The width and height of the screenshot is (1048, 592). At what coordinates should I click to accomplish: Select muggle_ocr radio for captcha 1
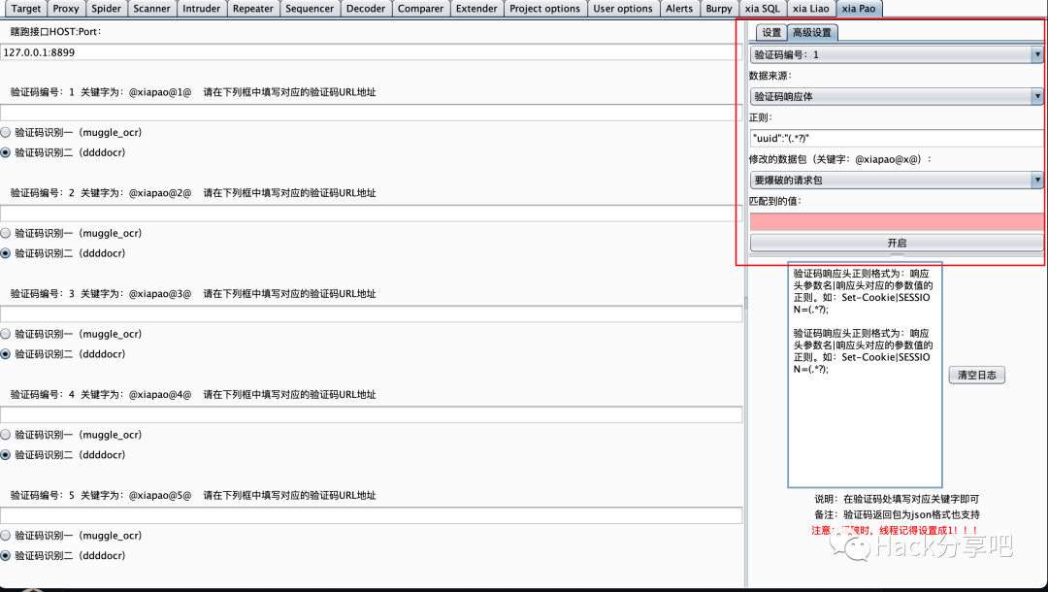coord(6,132)
